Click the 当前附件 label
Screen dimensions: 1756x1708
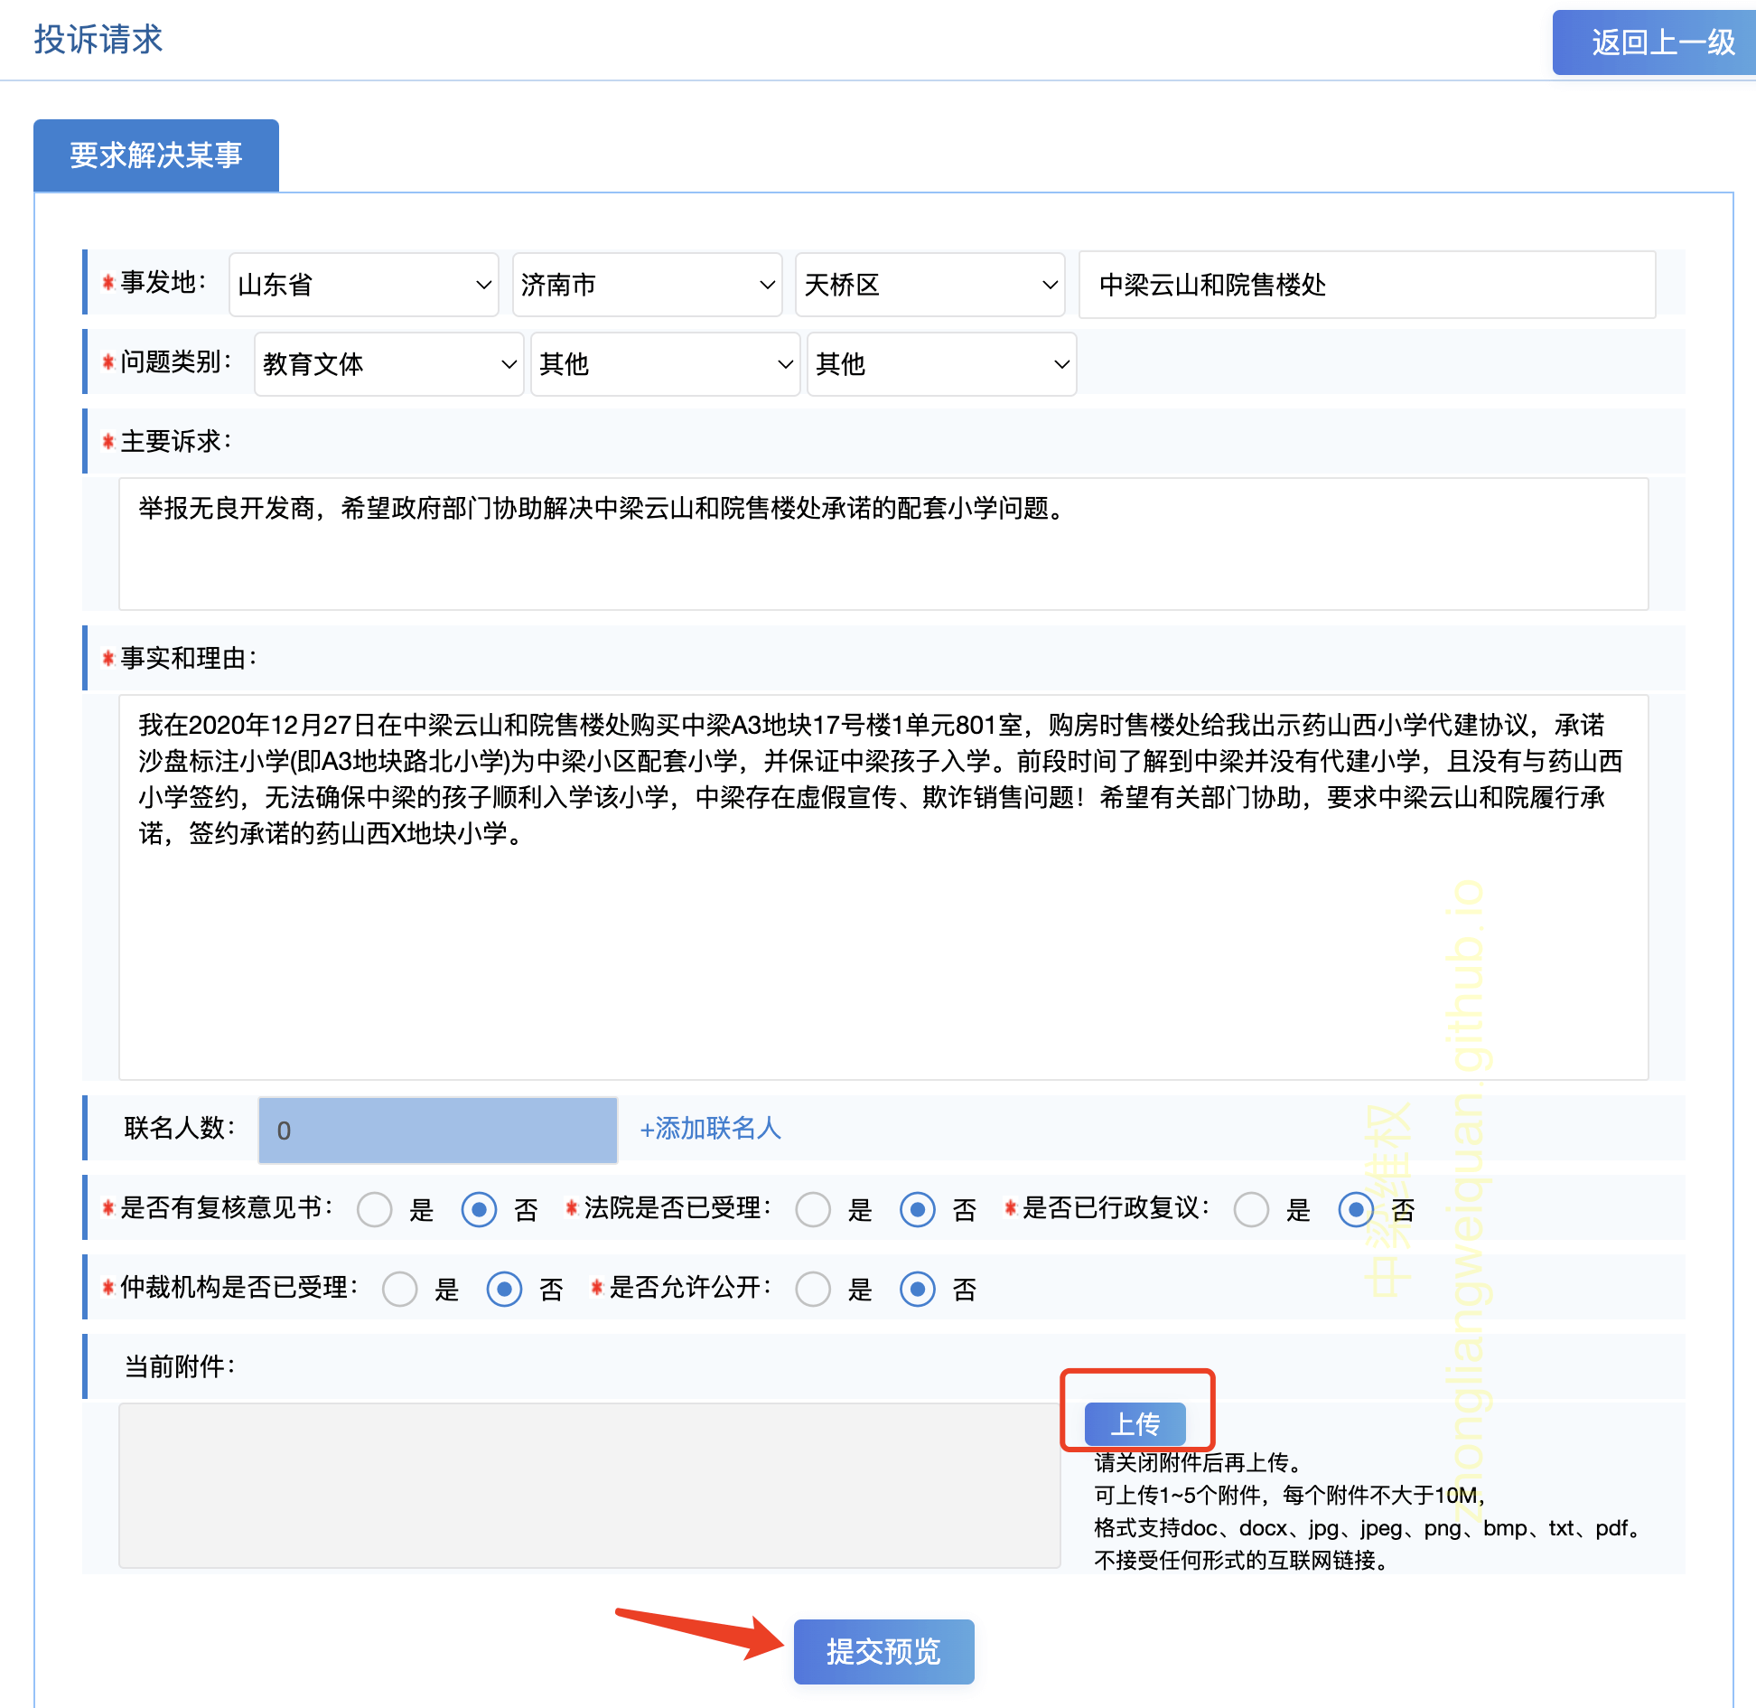(180, 1366)
